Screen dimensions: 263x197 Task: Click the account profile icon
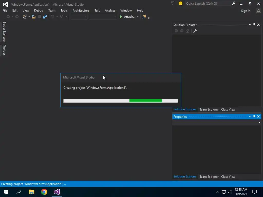tap(258, 11)
